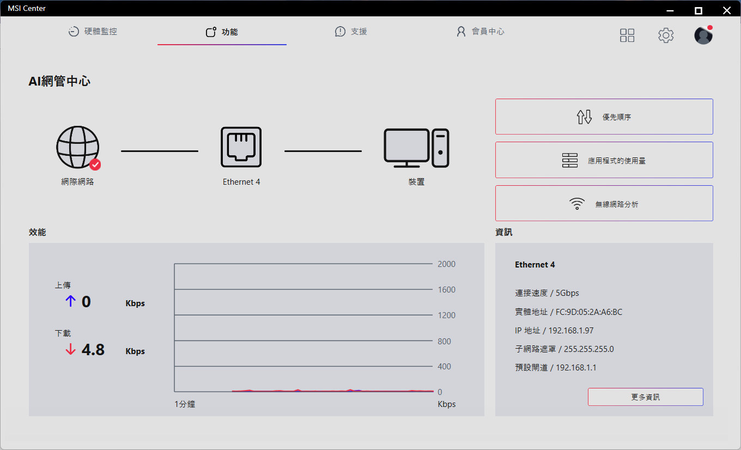Select the 功能 tab

coord(222,32)
